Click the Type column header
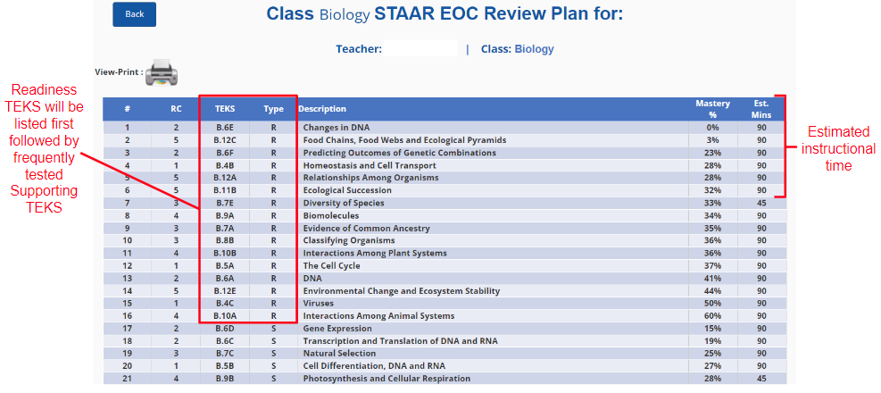Viewport: 881px width, 393px height. point(274,109)
